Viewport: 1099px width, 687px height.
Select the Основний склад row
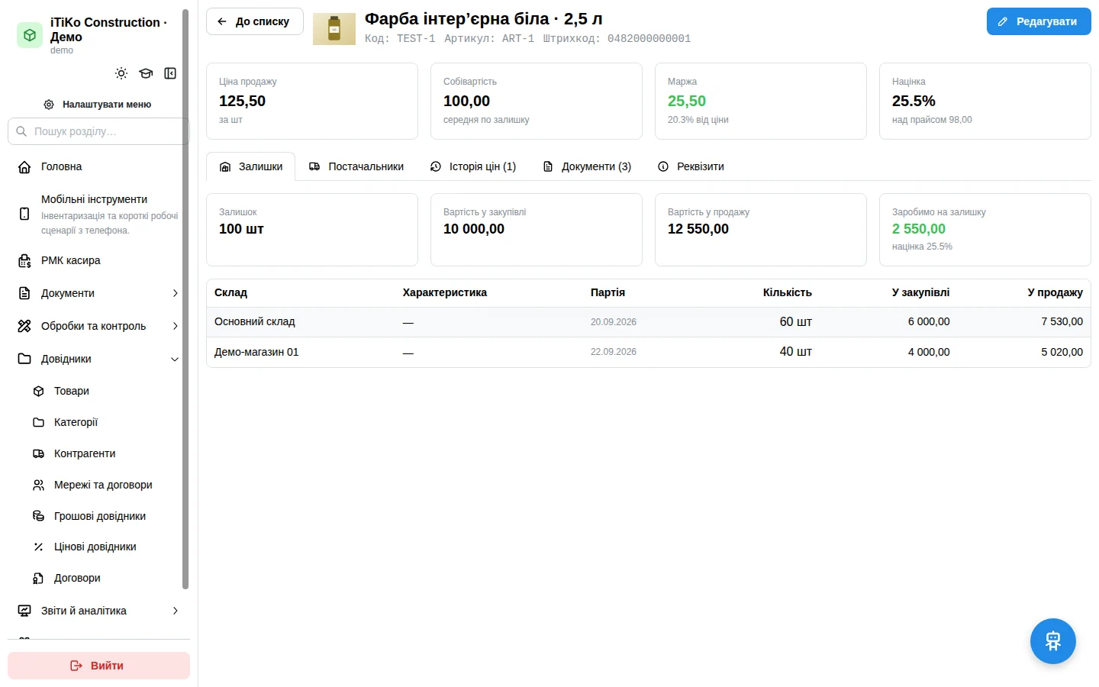pyautogui.click(x=649, y=322)
